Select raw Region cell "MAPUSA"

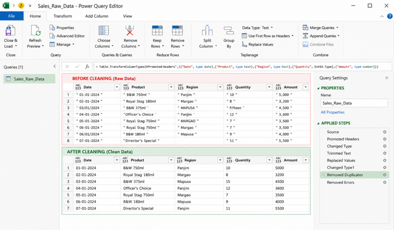click(x=199, y=108)
